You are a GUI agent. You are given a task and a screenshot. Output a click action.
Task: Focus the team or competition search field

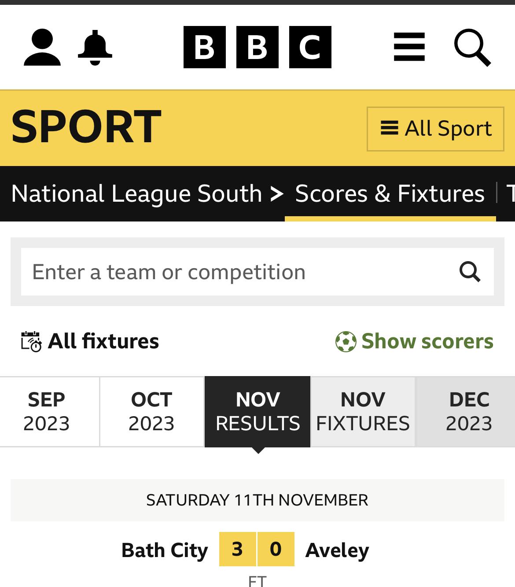click(x=238, y=272)
